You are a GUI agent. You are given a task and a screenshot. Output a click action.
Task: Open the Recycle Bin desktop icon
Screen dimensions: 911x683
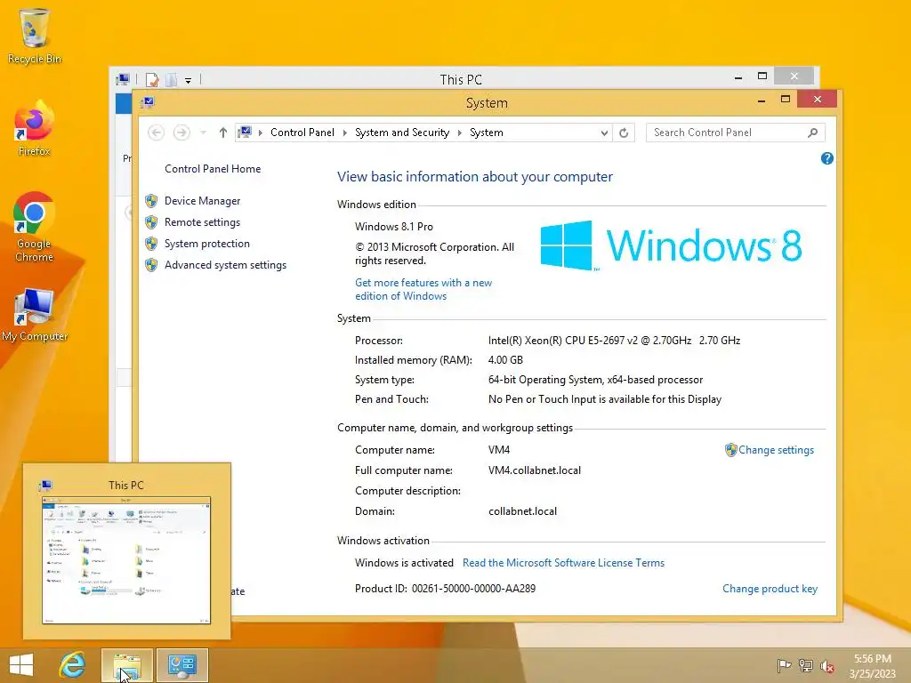point(35,36)
